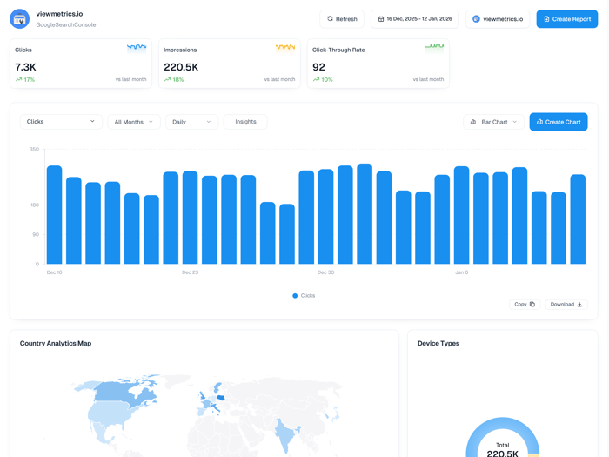
Task: Click the site avatar icon in selector
Action: pyautogui.click(x=476, y=19)
